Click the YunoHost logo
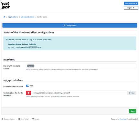The image size is (139, 121). pyautogui.click(x=5, y=5)
